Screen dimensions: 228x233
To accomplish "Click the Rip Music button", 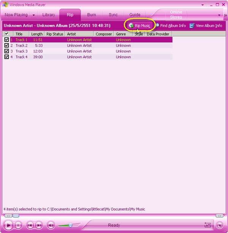I will [x=139, y=26].
